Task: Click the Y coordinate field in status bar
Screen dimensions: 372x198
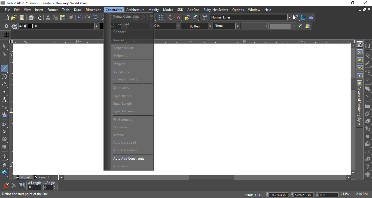Action: 304,195
